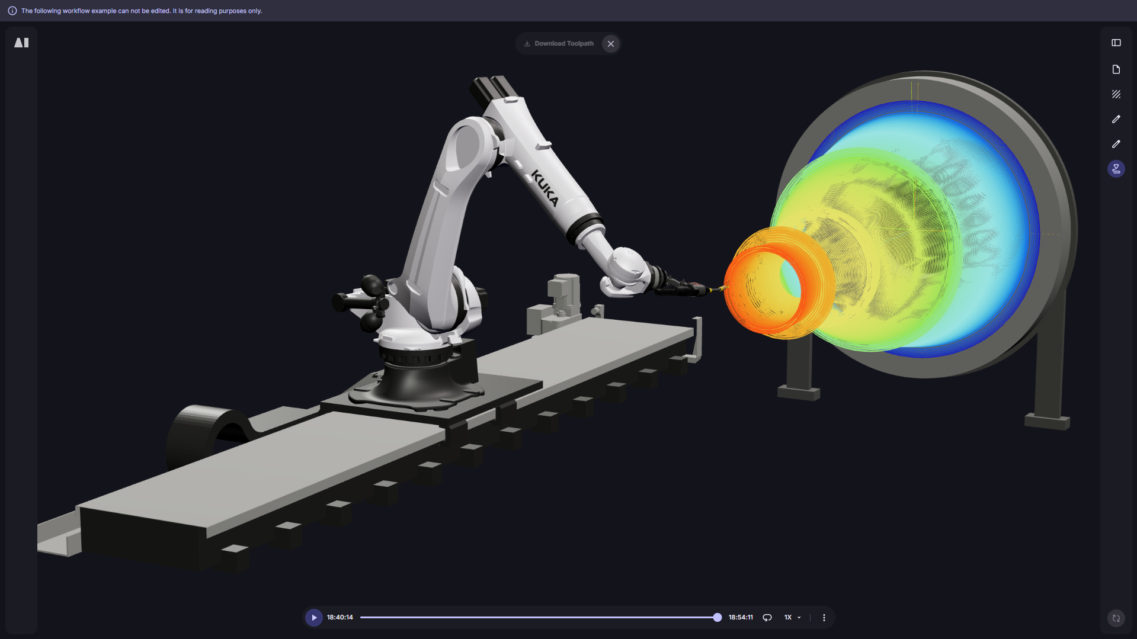Viewport: 1137px width, 639px height.
Task: Click the simulation timeline slider handle
Action: click(x=717, y=617)
